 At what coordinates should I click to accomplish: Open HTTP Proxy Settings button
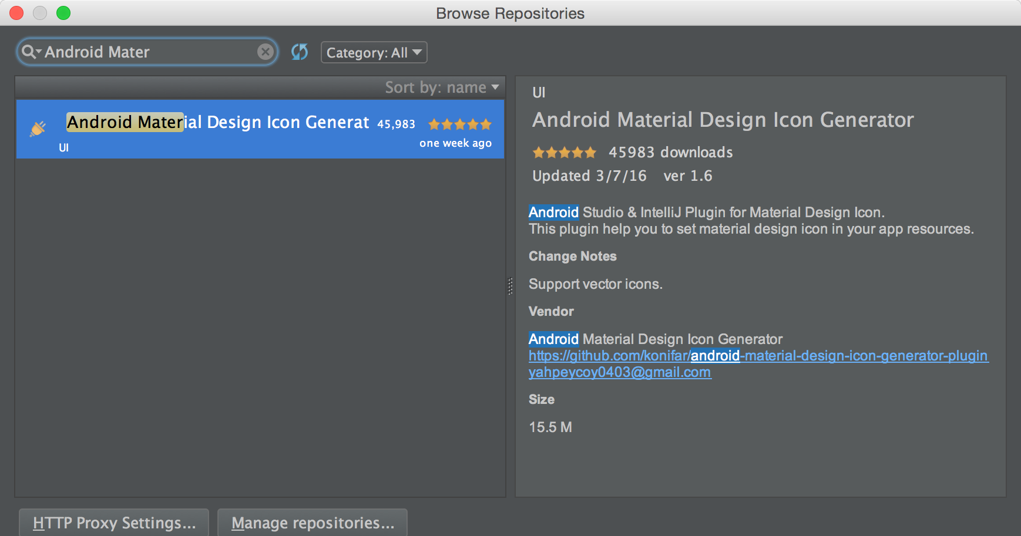(x=114, y=522)
